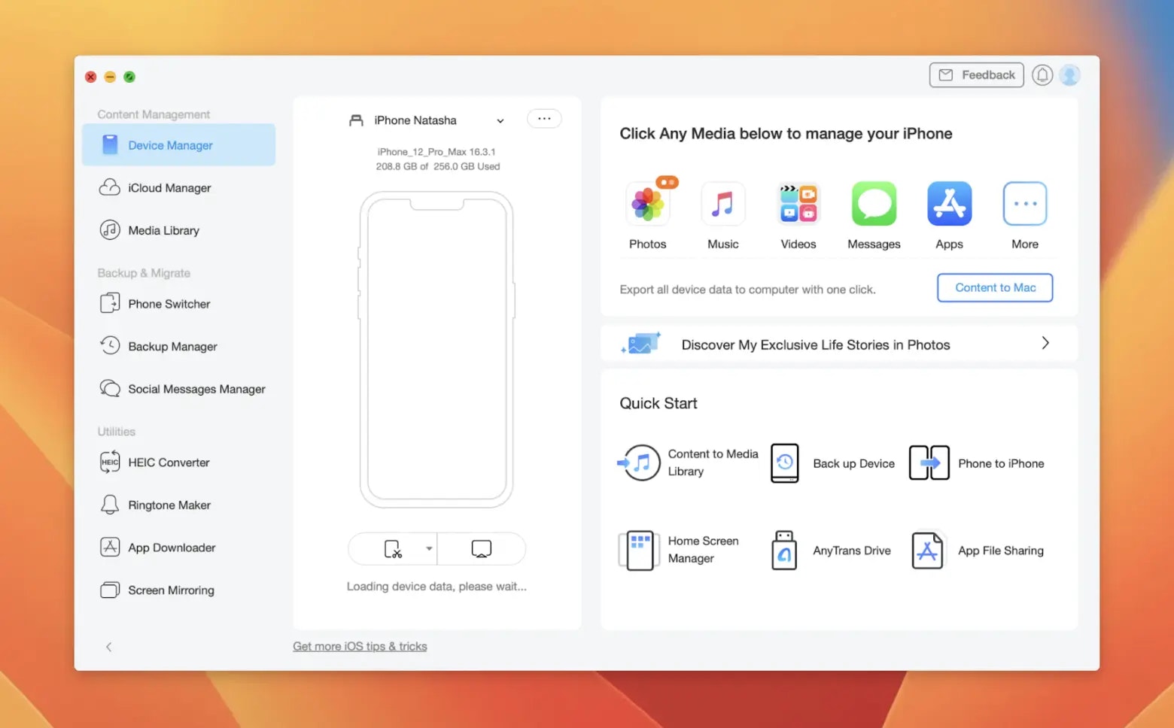
Task: Click Content to Mac button
Action: [994, 288]
